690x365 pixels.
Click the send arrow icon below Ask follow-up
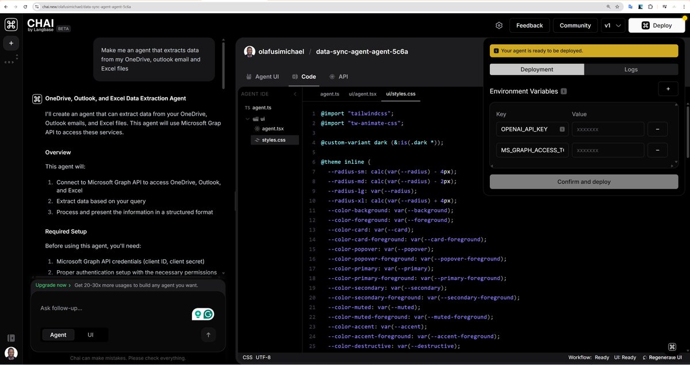(x=208, y=335)
